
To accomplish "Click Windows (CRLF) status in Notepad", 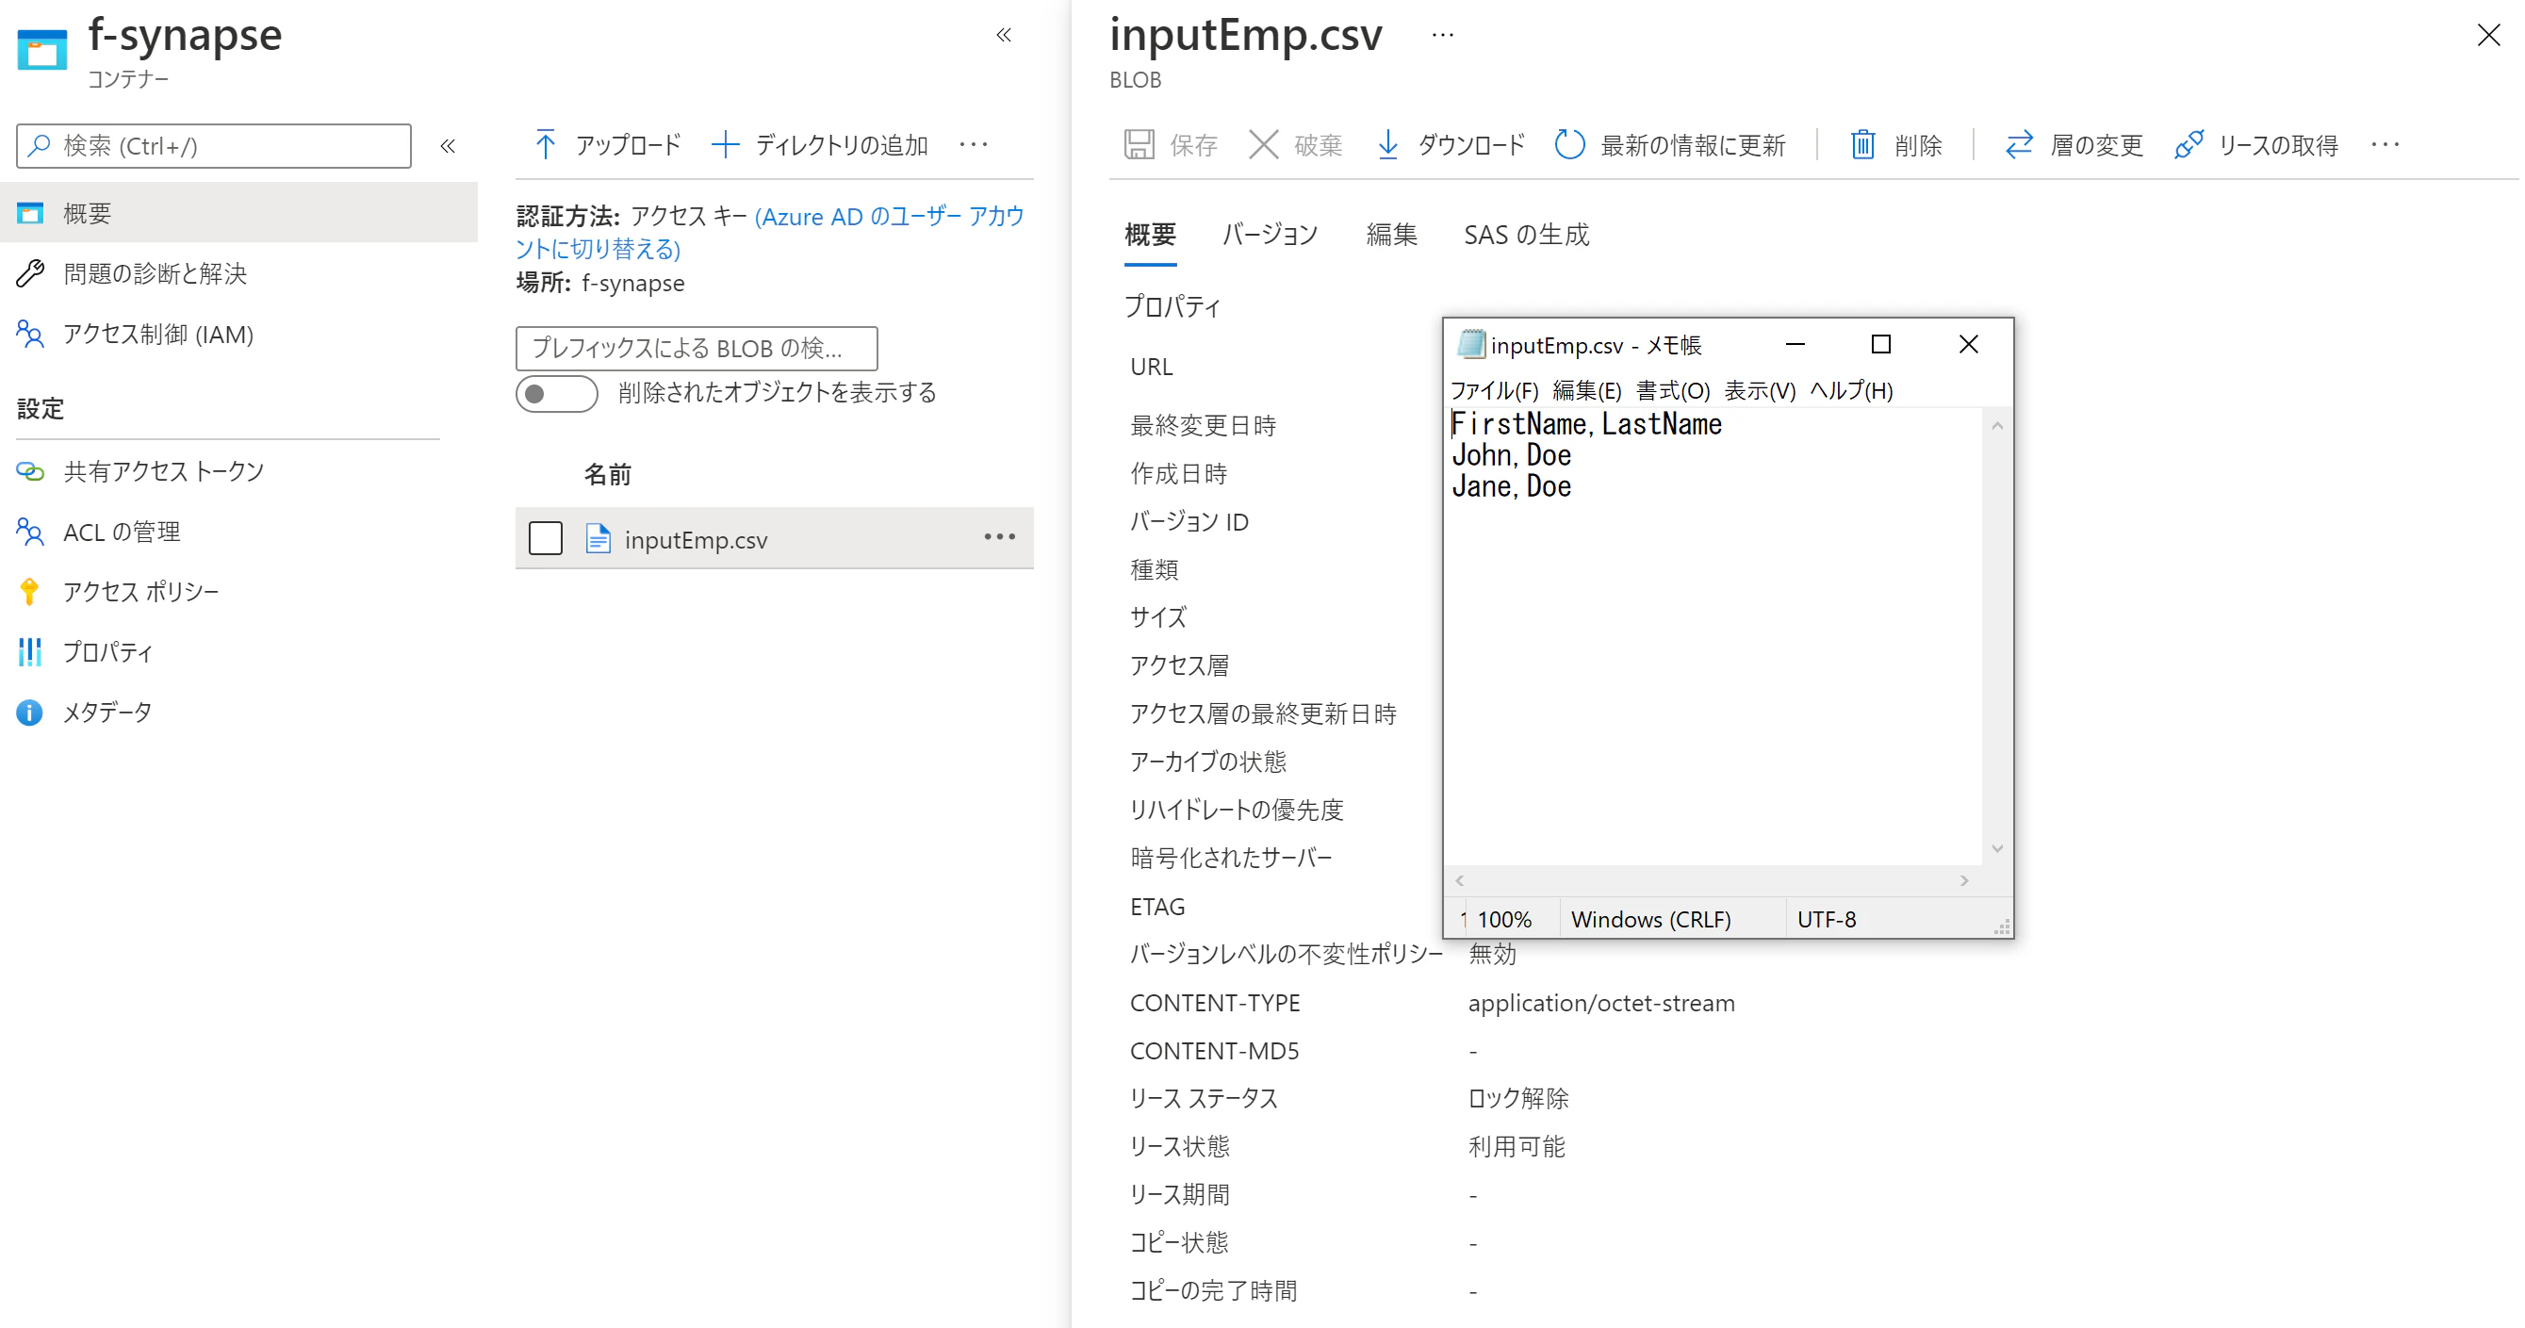I will tap(1650, 919).
